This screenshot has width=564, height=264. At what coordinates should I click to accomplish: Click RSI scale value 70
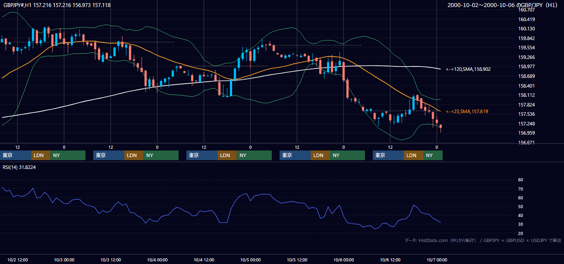pos(521,189)
